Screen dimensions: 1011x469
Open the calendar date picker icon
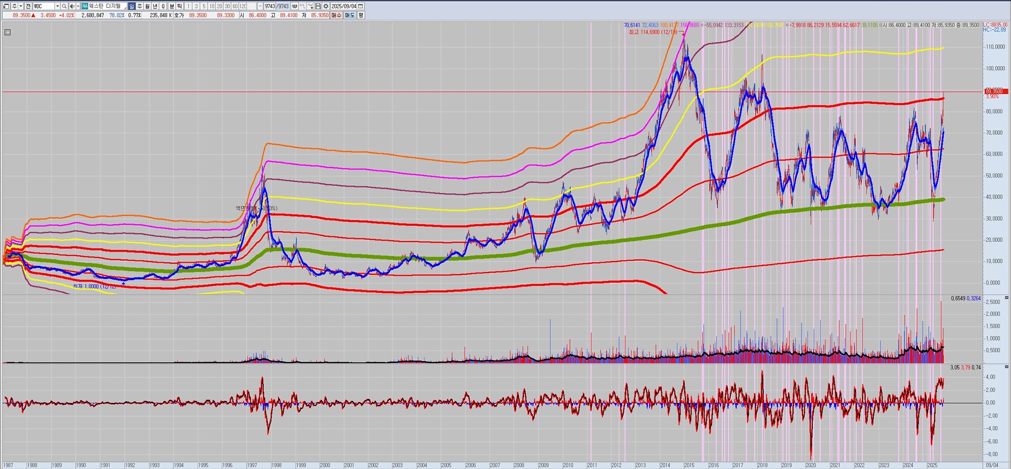[x=361, y=6]
